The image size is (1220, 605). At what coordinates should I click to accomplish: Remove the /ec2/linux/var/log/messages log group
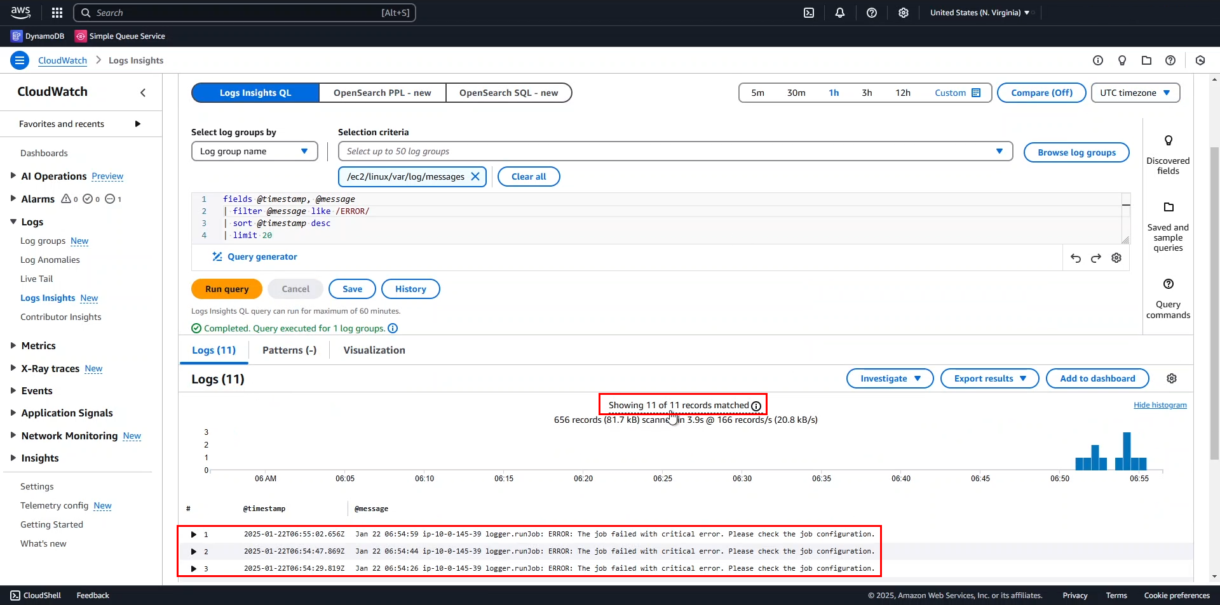(x=475, y=176)
